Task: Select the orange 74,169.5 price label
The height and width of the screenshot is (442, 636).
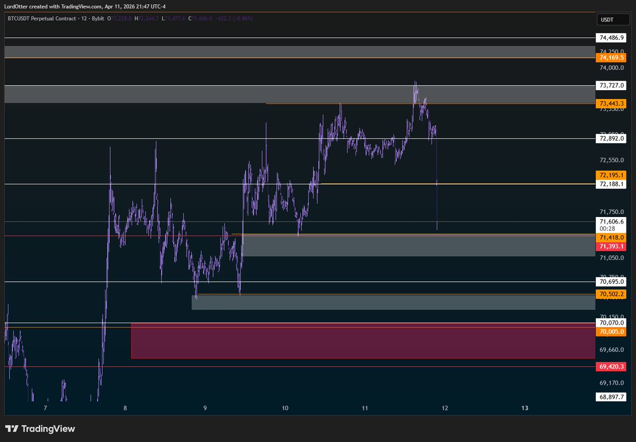Action: pos(612,57)
